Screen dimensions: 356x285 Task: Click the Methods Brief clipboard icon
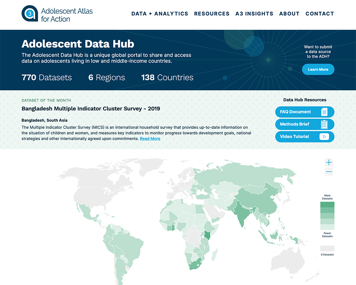pos(324,124)
